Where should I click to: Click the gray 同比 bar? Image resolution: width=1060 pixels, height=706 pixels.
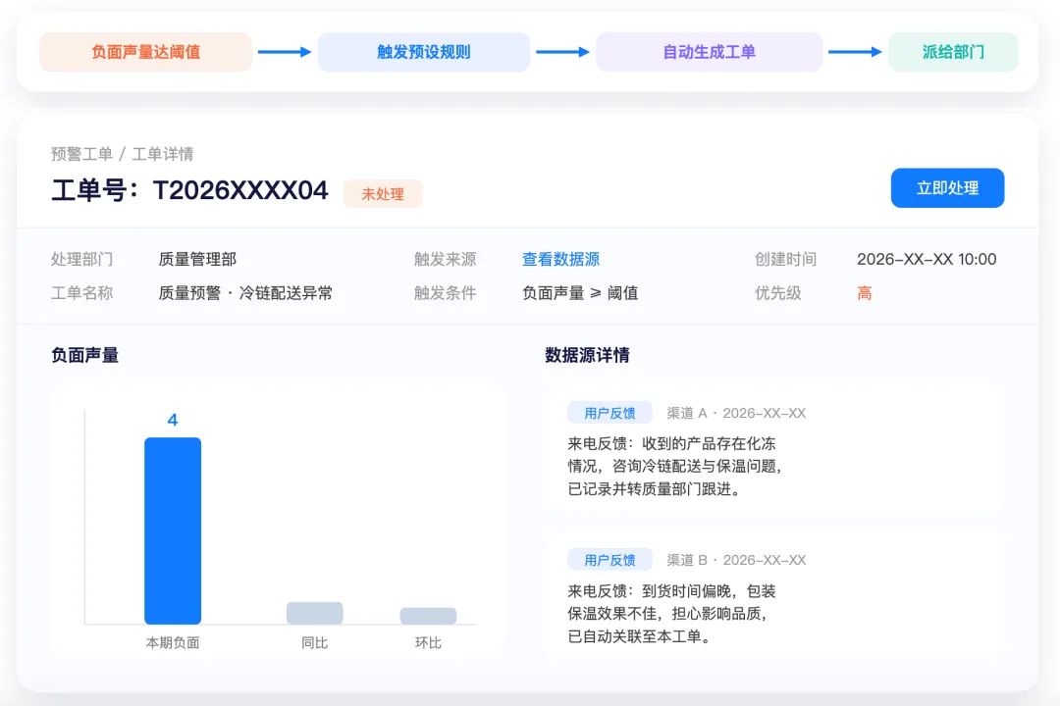pyautogui.click(x=314, y=613)
